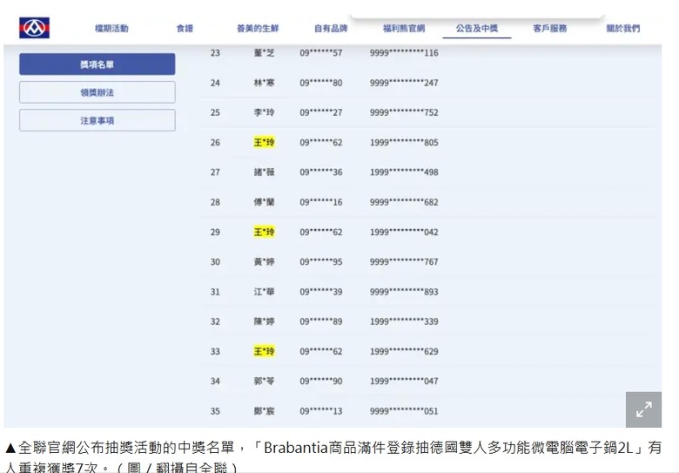Open the 食譜 menu item
Viewport: 679px width, 473px height.
[185, 28]
